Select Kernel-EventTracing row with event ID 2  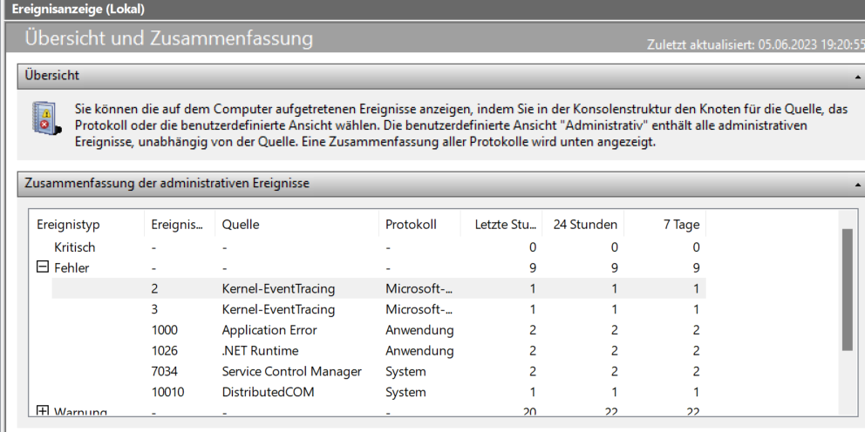point(278,288)
